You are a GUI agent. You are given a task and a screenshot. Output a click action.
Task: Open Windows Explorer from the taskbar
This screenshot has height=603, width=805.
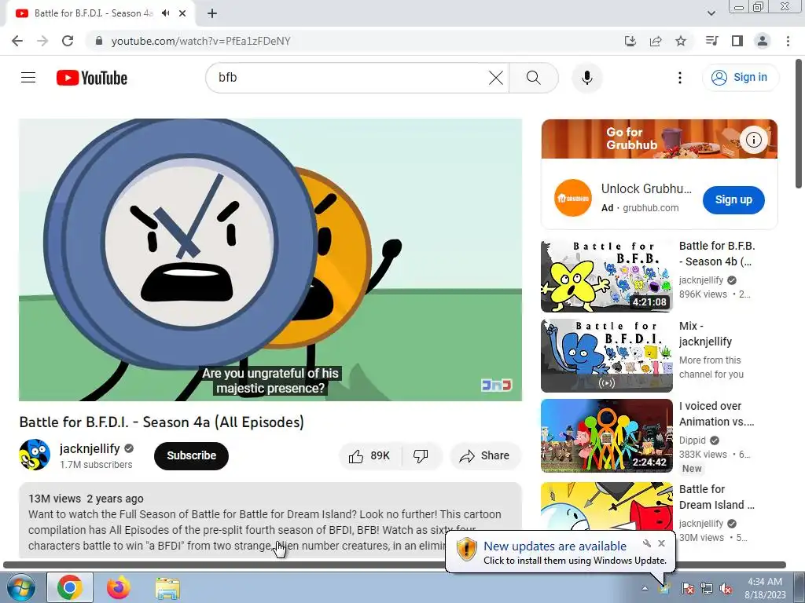(167, 587)
